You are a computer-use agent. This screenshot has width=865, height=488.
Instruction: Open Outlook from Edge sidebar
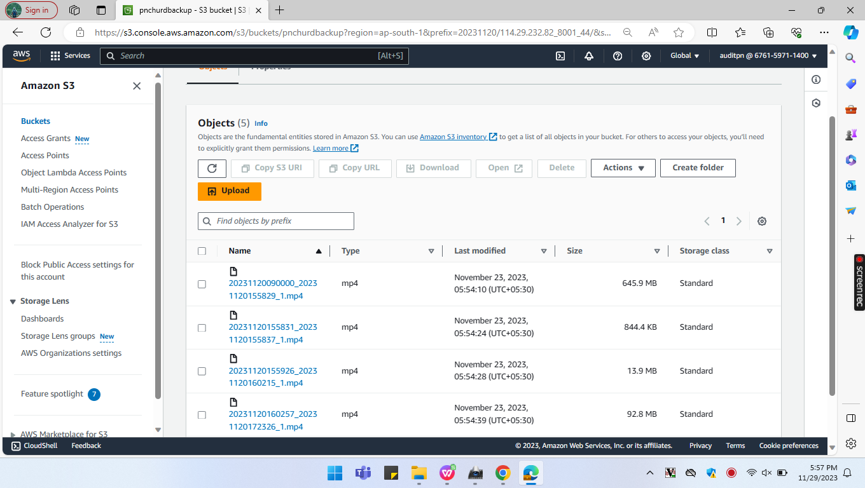[x=851, y=186]
